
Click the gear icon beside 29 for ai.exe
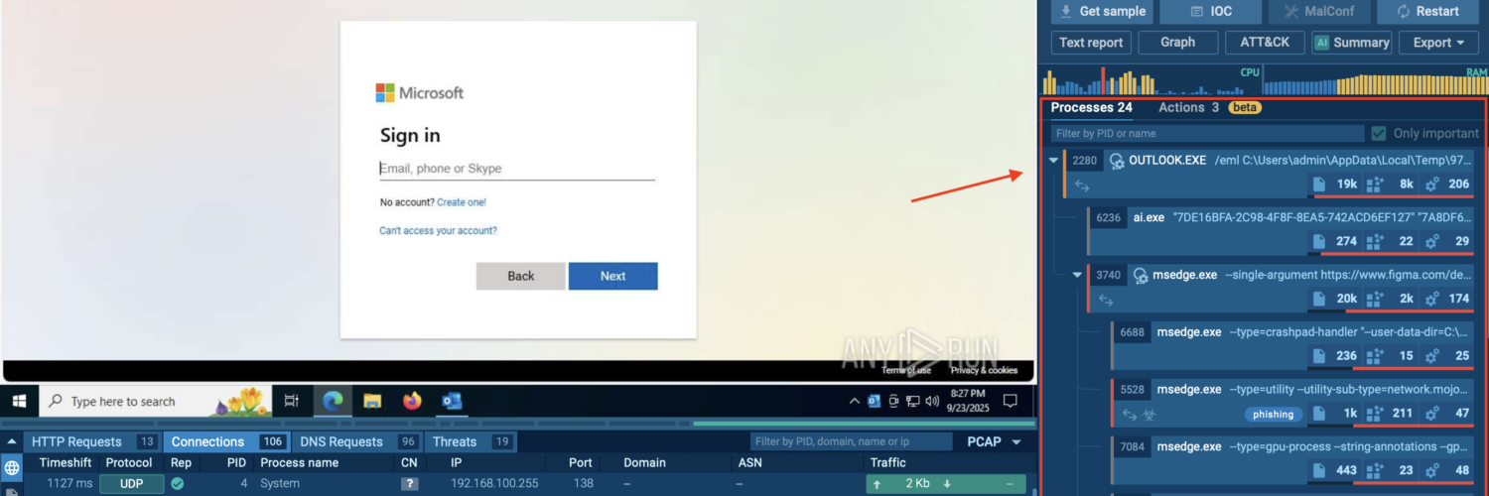(x=1431, y=241)
